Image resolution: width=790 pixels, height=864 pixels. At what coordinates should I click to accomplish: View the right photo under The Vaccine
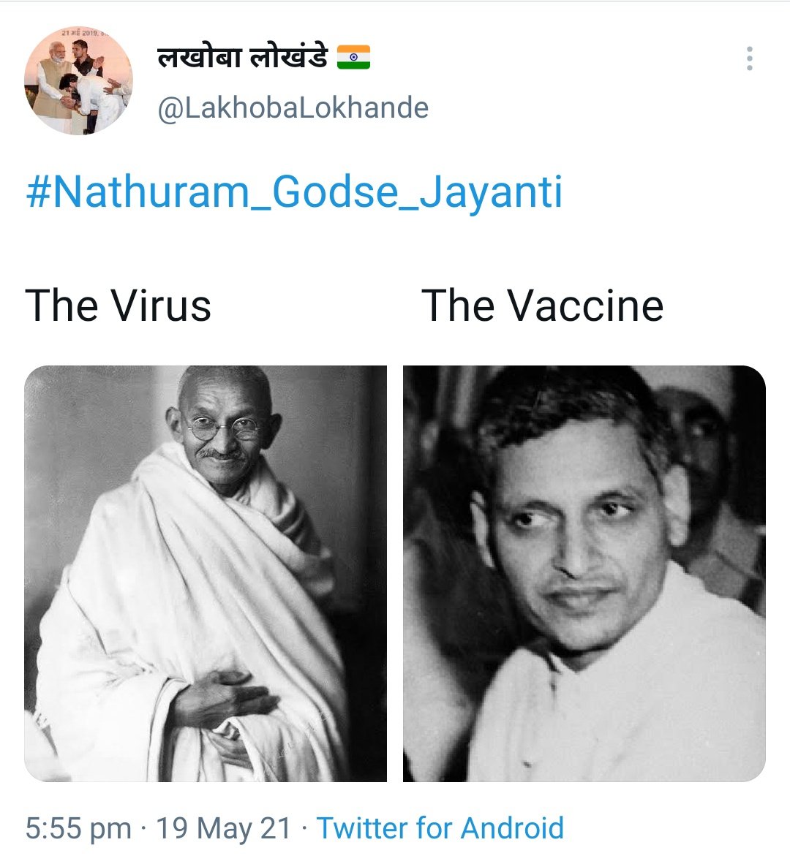click(x=584, y=574)
